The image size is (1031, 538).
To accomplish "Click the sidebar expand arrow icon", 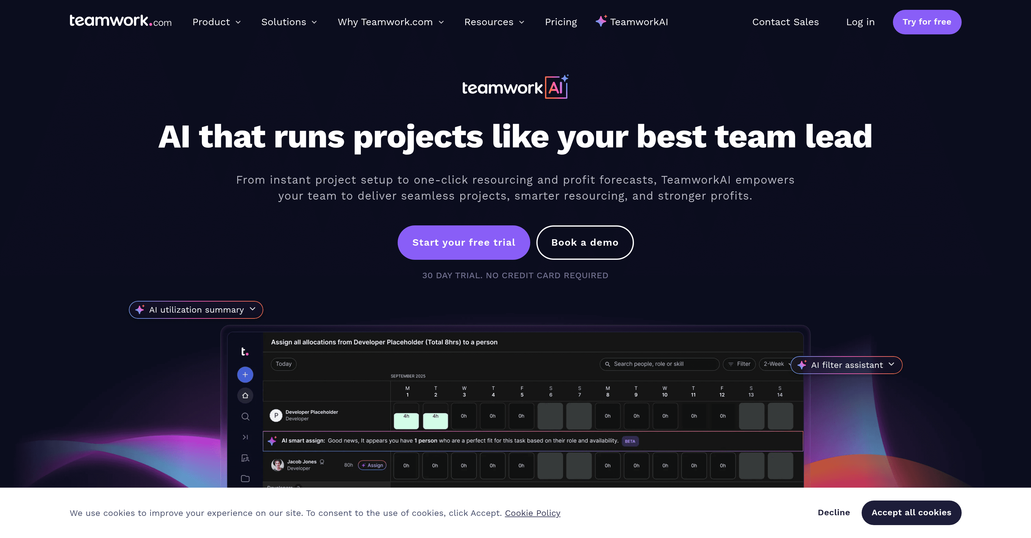I will (x=245, y=437).
